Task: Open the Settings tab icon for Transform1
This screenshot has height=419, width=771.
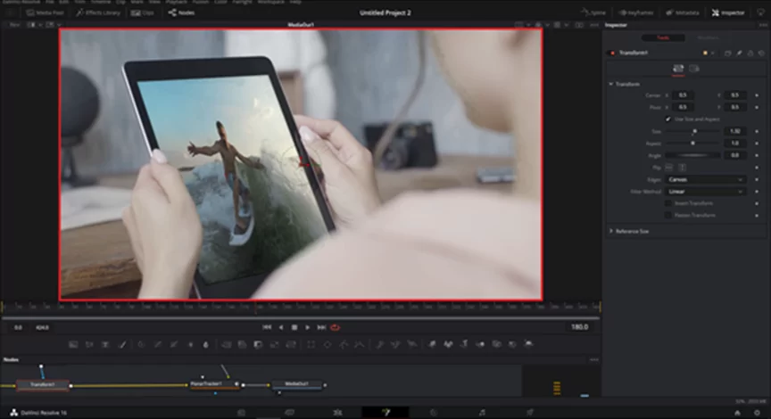Action: coord(693,69)
